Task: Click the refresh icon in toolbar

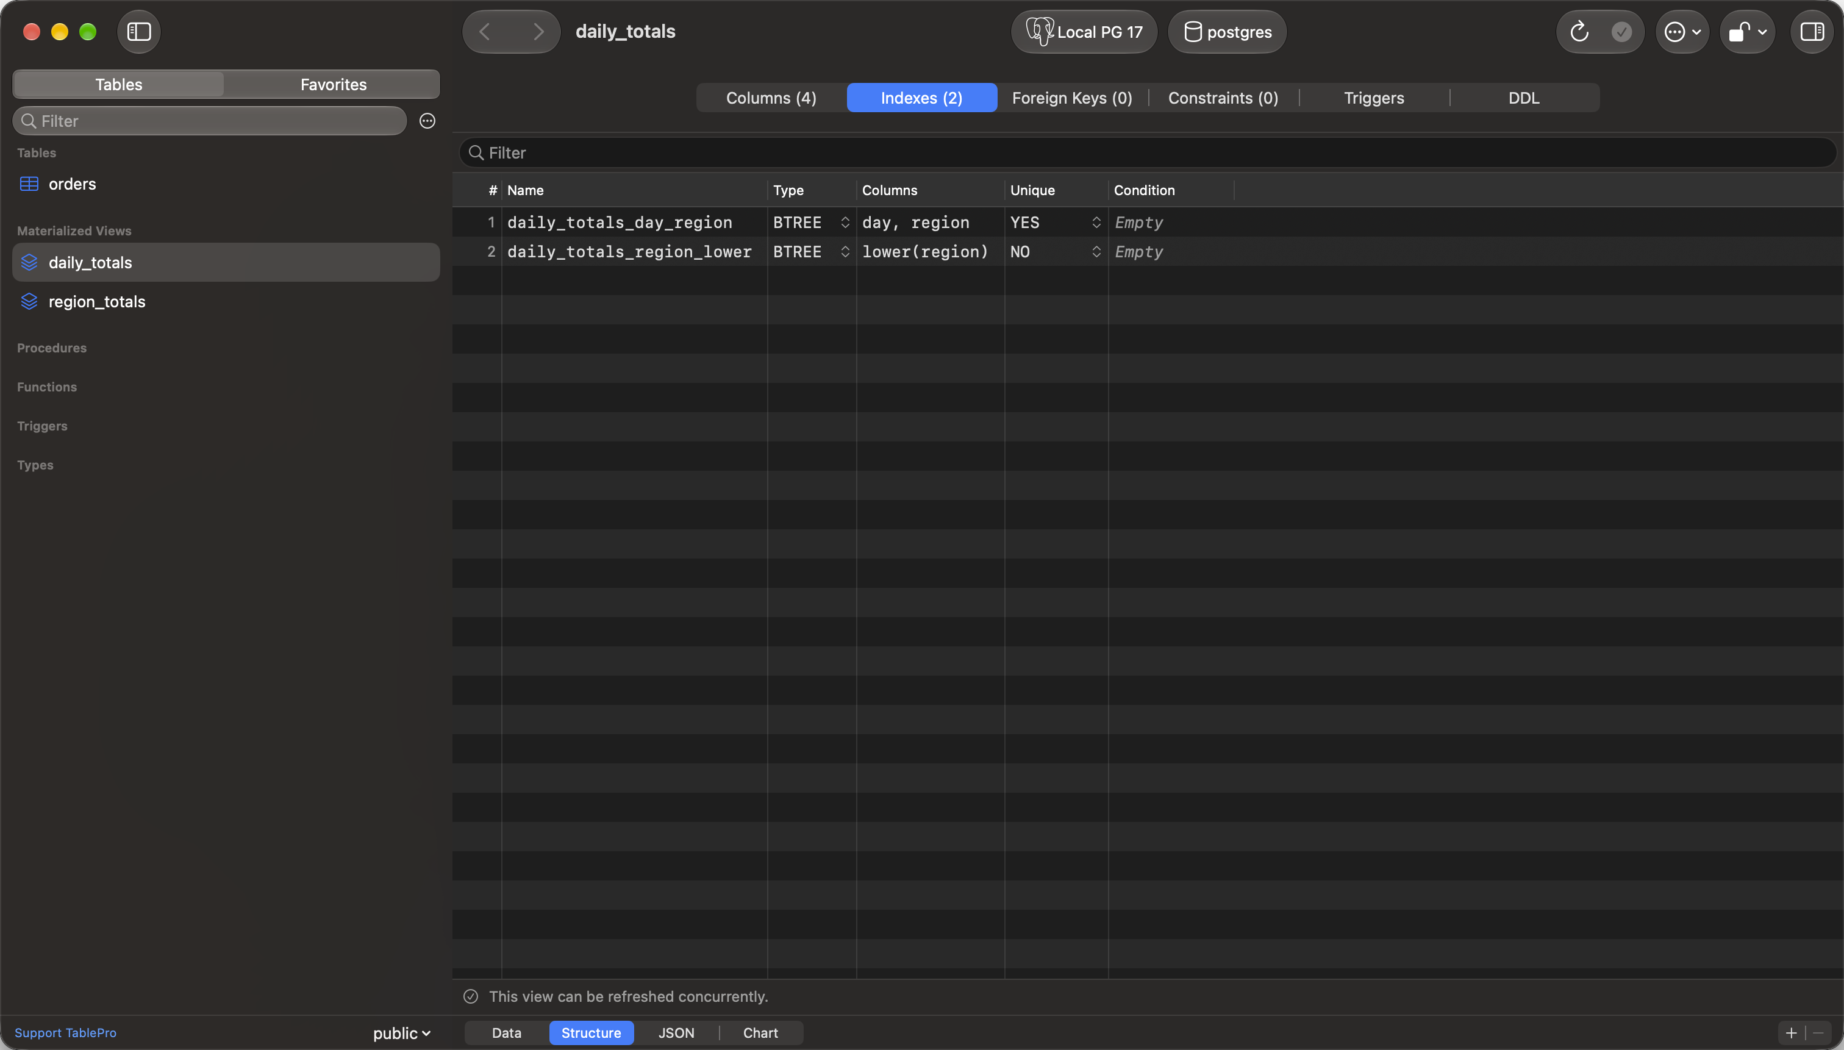Action: [1579, 32]
